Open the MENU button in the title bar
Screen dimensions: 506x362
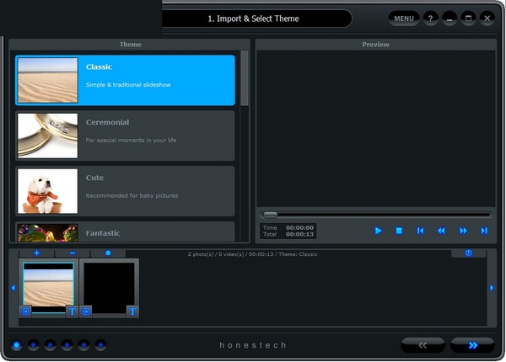pyautogui.click(x=404, y=18)
